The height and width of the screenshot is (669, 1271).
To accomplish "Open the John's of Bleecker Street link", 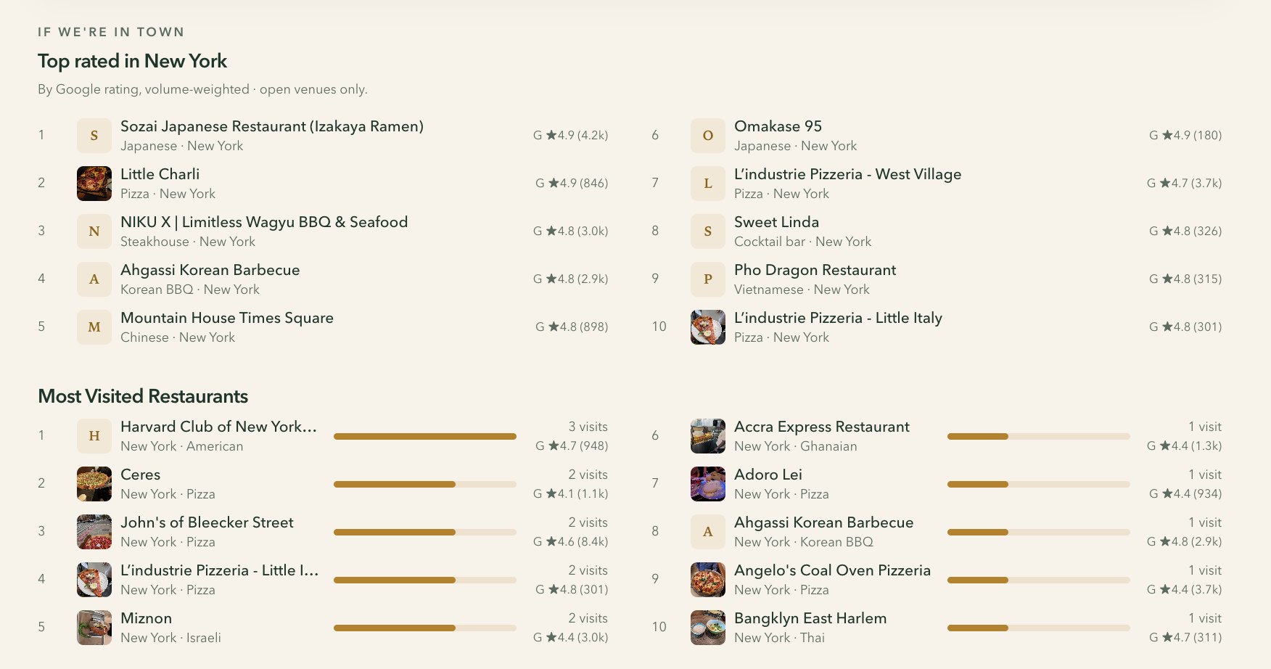I will click(207, 522).
